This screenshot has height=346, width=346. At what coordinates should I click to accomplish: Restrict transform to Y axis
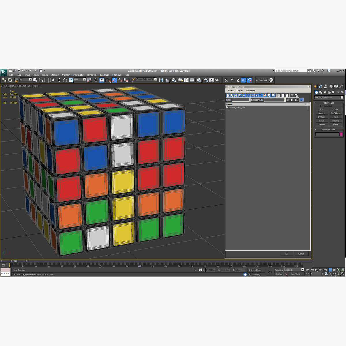[x=232, y=80]
